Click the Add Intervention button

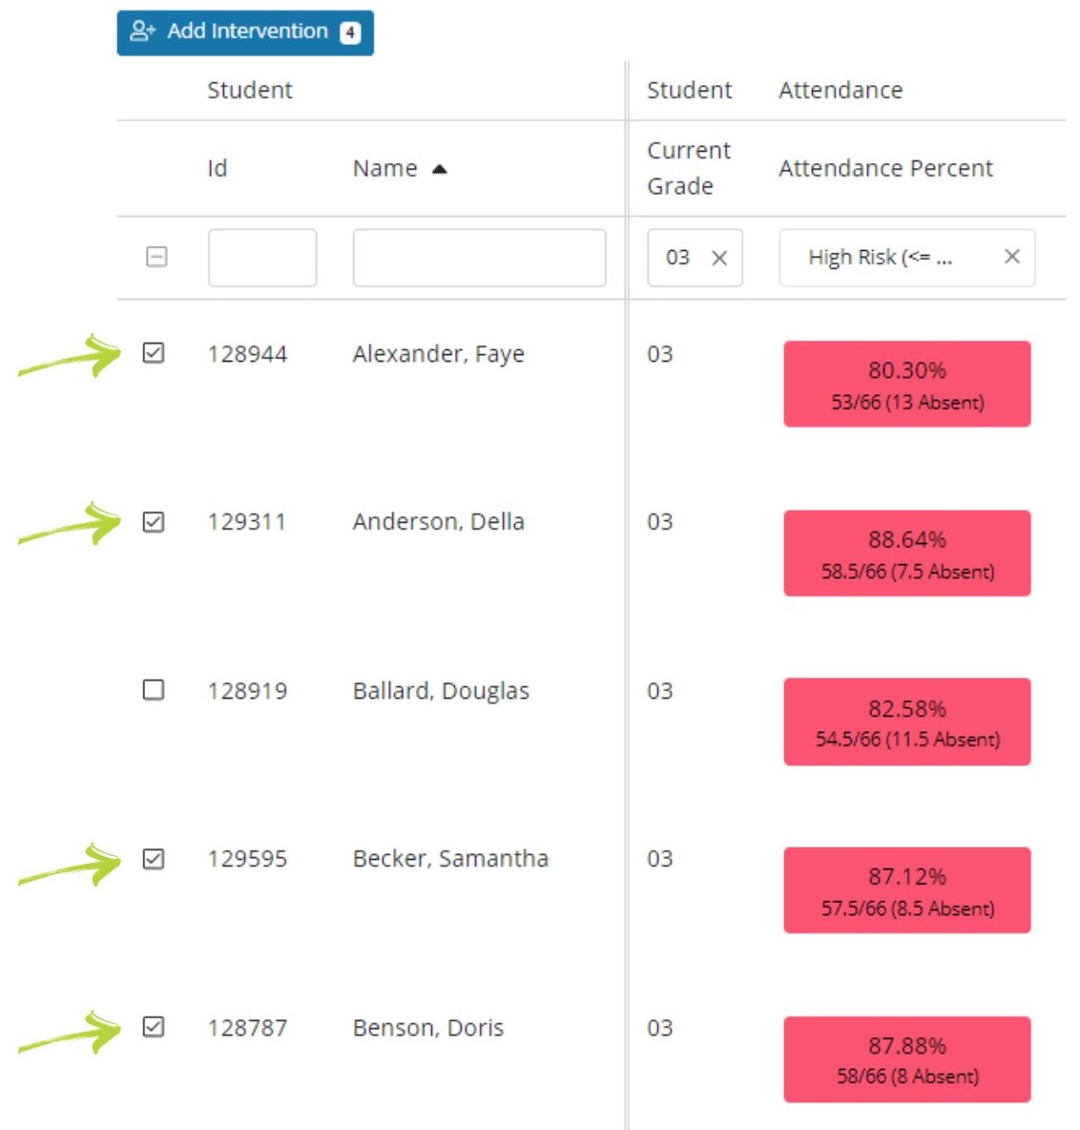pyautogui.click(x=246, y=31)
